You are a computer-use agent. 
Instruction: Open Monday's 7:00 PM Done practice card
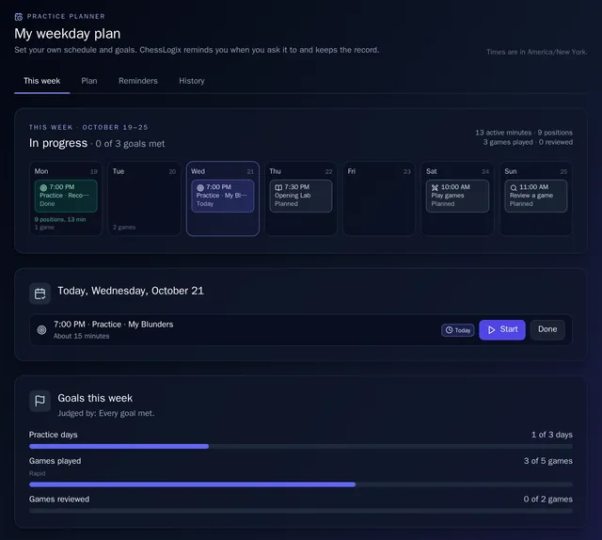pyautogui.click(x=66, y=196)
